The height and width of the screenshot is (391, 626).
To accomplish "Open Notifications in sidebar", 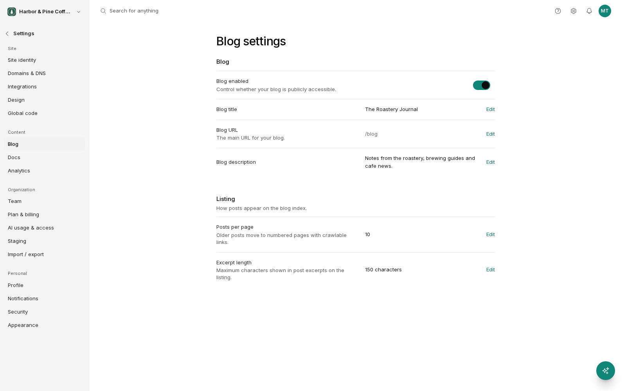I will (x=44, y=299).
